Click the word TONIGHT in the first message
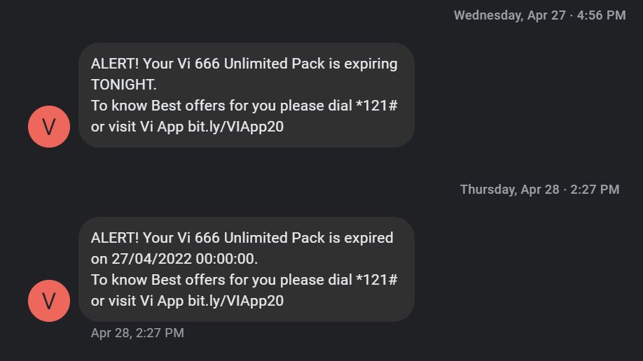This screenshot has height=361, width=643. [x=123, y=85]
